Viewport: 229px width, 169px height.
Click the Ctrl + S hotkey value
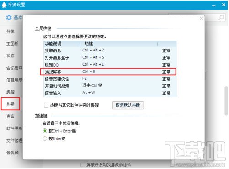click(89, 72)
